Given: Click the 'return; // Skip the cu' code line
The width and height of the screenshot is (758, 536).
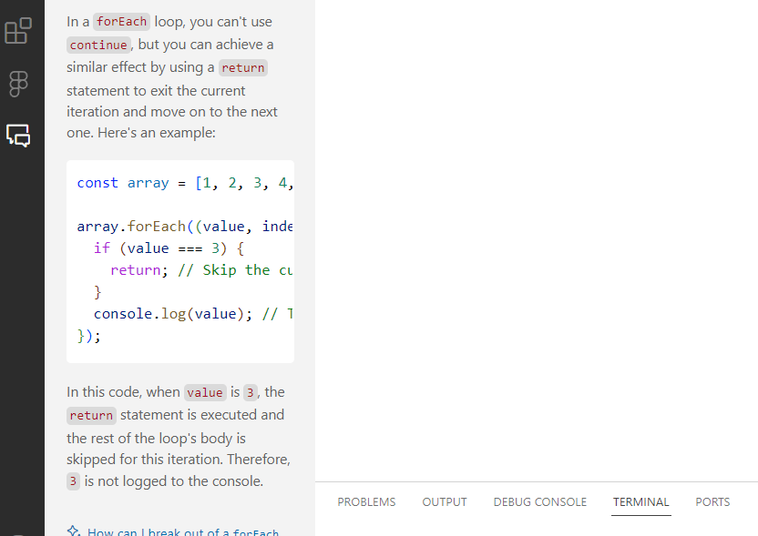Looking at the screenshot, I should (201, 270).
